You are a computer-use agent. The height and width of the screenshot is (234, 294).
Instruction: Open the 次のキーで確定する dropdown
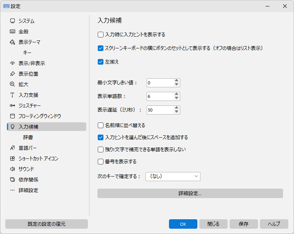pos(173,177)
